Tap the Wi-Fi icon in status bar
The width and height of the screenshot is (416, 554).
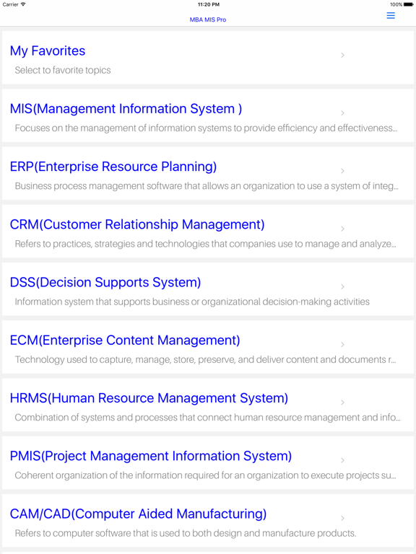pos(23,4)
